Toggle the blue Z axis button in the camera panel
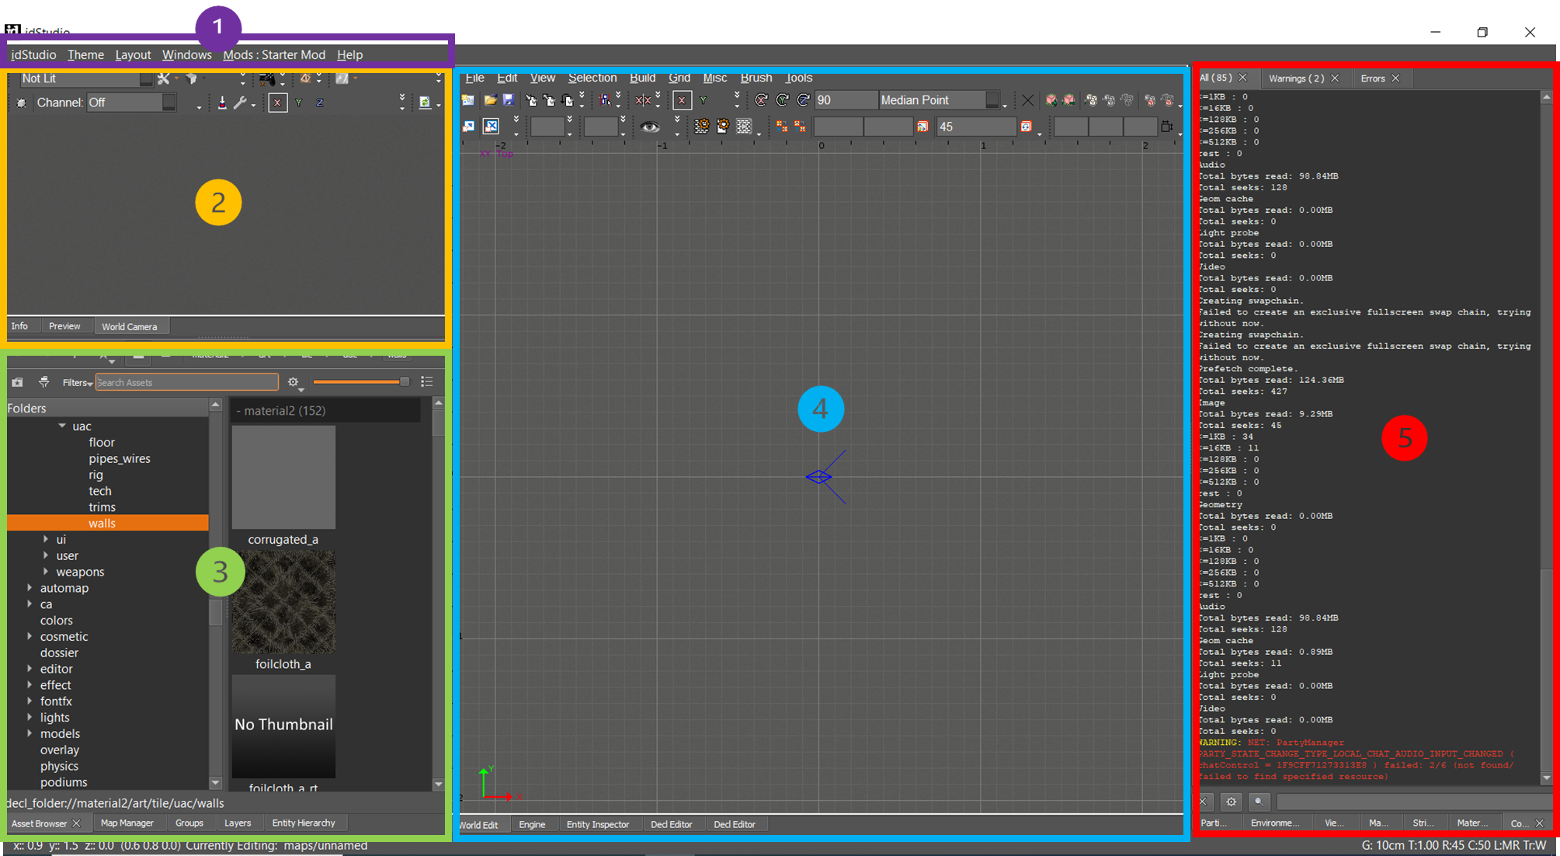1560x856 pixels. [x=319, y=103]
